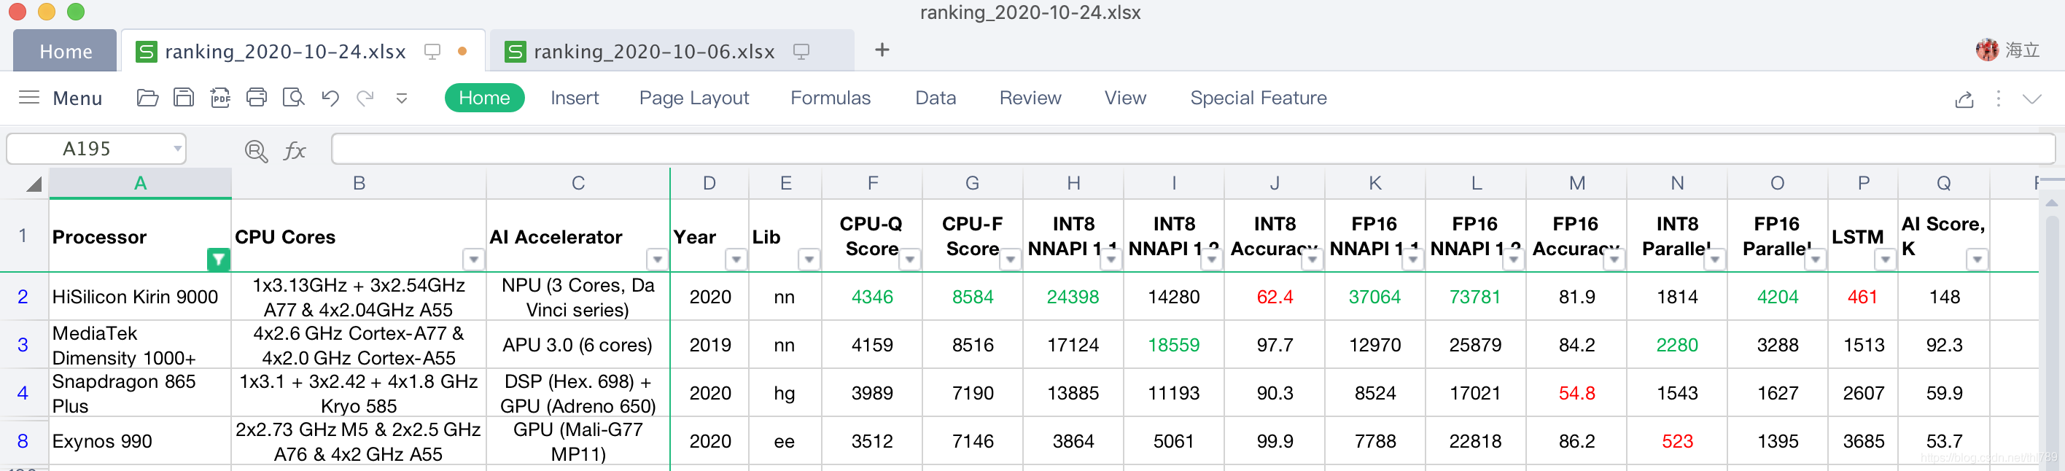Click monitor icon on ranking_2020-10-24 tab
The image size is (2065, 471).
tap(432, 51)
